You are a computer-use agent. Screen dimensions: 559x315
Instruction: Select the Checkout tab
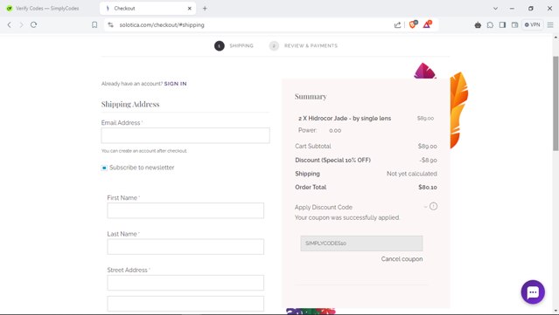tap(148, 8)
